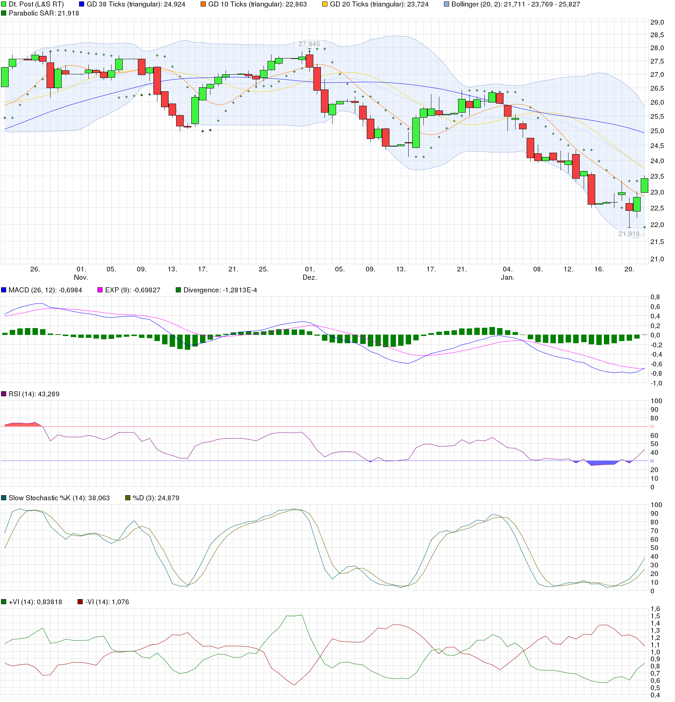Click the 'Jan.' month label on axis

508,277
